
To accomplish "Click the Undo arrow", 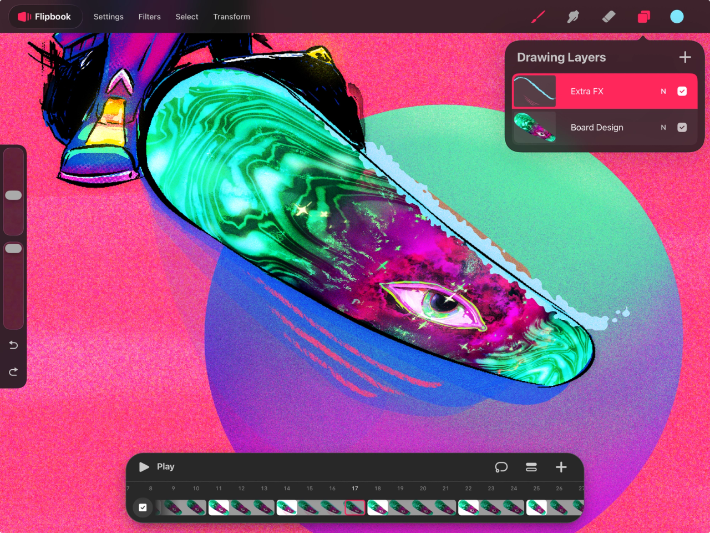I will tap(13, 345).
